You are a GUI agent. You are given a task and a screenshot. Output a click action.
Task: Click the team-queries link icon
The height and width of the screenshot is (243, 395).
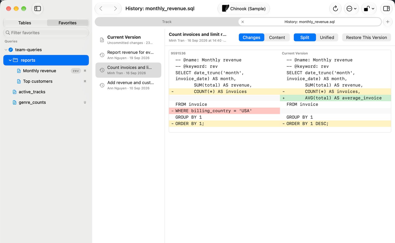tap(11, 50)
